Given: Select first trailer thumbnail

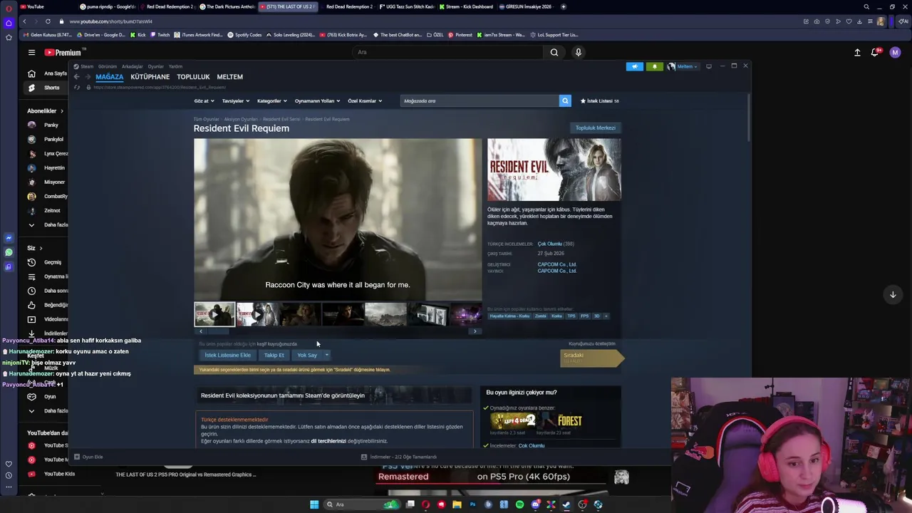Looking at the screenshot, I should [x=214, y=314].
